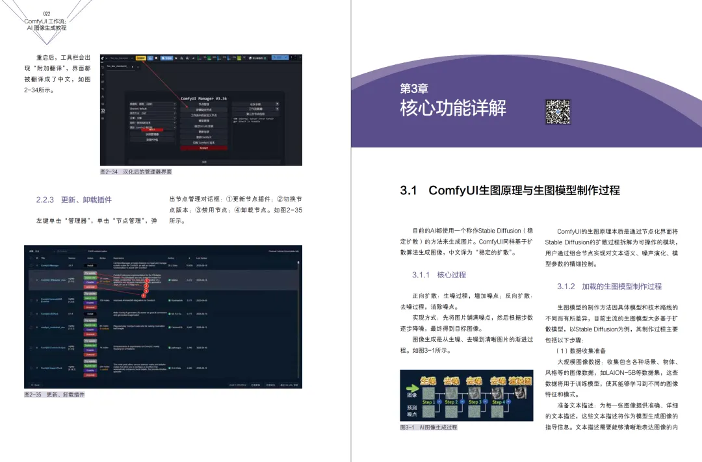This screenshot has height=462, width=702.
Task: Click caption 图2-35 更新、卸载插件
Action: click(54, 394)
